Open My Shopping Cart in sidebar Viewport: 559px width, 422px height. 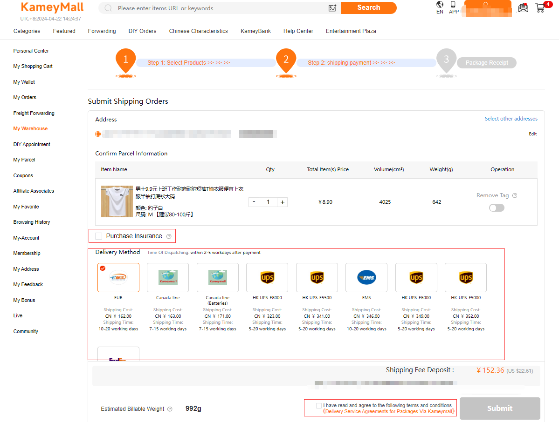(x=33, y=66)
